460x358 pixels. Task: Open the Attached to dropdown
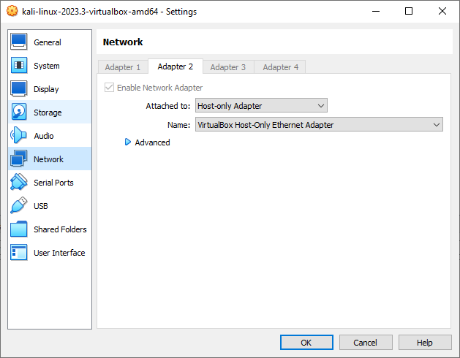(261, 105)
